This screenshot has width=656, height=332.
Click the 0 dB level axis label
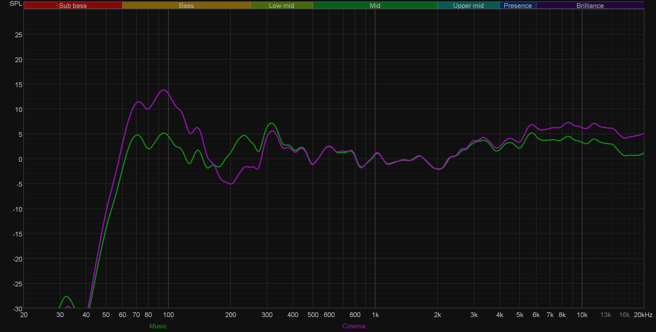click(20, 159)
